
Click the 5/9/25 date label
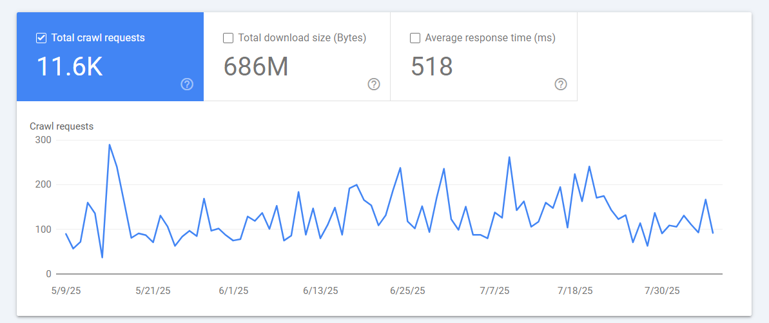tap(66, 291)
